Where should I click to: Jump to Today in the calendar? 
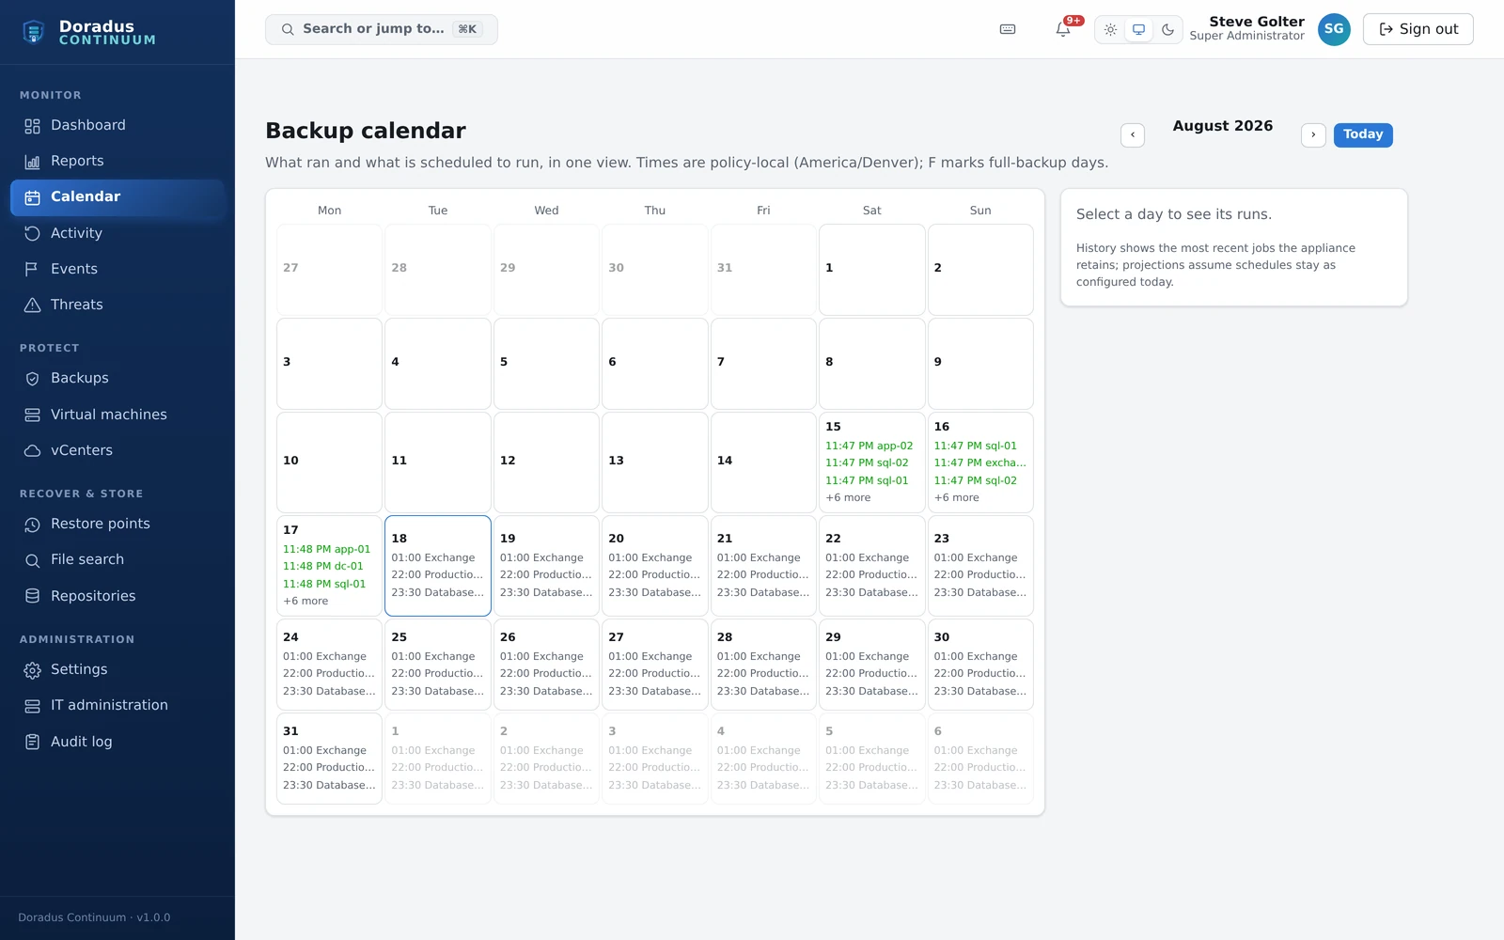click(1363, 135)
